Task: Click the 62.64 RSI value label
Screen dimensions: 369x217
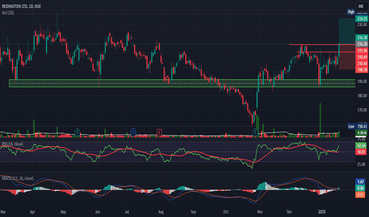Action: tap(361, 146)
